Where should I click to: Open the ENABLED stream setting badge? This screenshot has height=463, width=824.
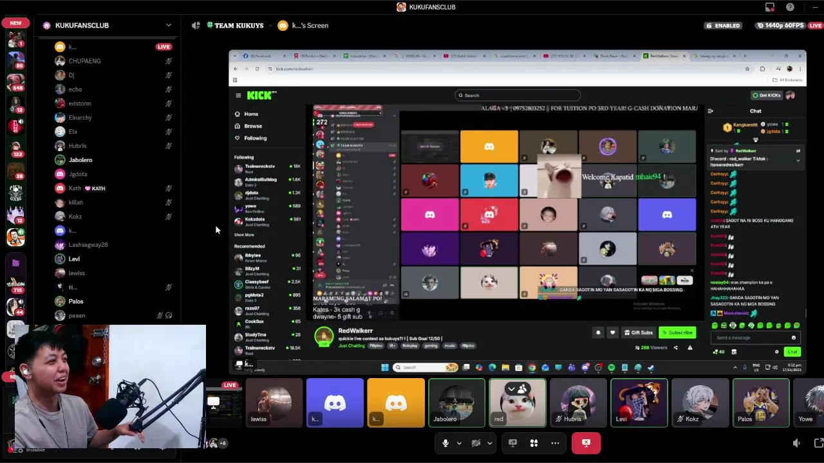[723, 25]
